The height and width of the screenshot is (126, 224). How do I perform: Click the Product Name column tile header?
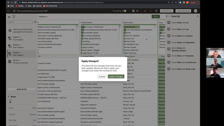click(86, 22)
